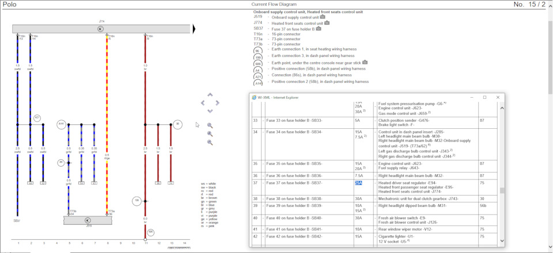Click the bottom magnifier zoom icon
This screenshot has width=553, height=253.
tap(210, 142)
